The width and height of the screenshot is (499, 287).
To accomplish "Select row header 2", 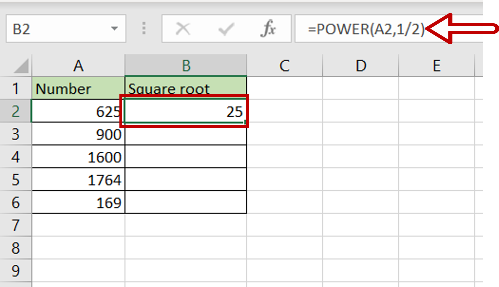I will [x=16, y=111].
